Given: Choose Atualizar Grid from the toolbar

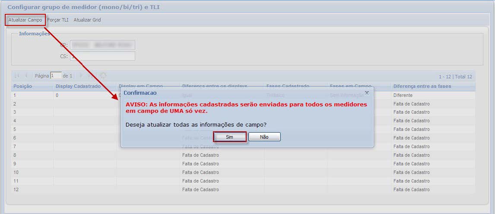Looking at the screenshot, I should pyautogui.click(x=87, y=20).
